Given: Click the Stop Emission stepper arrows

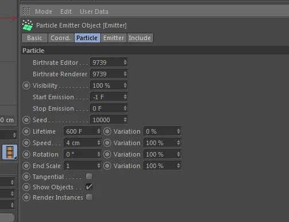Looking at the screenshot, I should (x=125, y=108).
